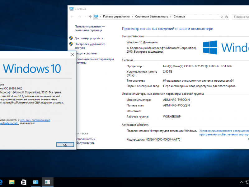Open recent locations chevron beside Forward arrow
The width and height of the screenshot is (249, 187).
click(85, 17)
